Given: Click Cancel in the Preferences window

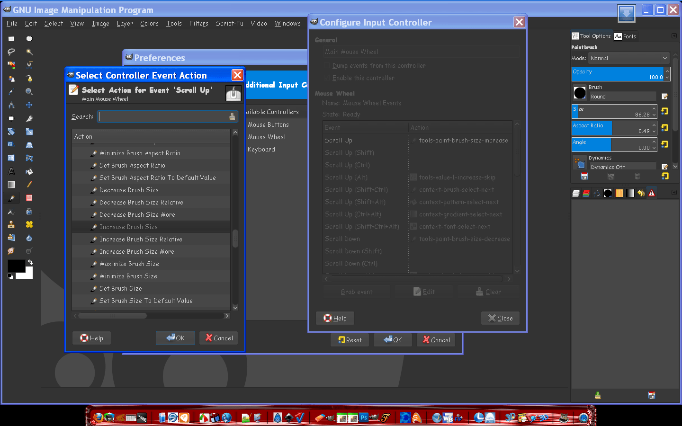Looking at the screenshot, I should (436, 340).
